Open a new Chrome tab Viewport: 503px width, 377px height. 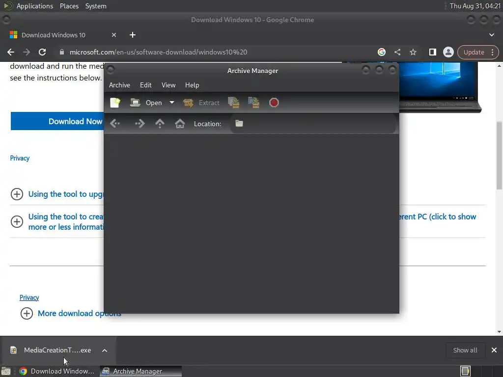pyautogui.click(x=133, y=35)
